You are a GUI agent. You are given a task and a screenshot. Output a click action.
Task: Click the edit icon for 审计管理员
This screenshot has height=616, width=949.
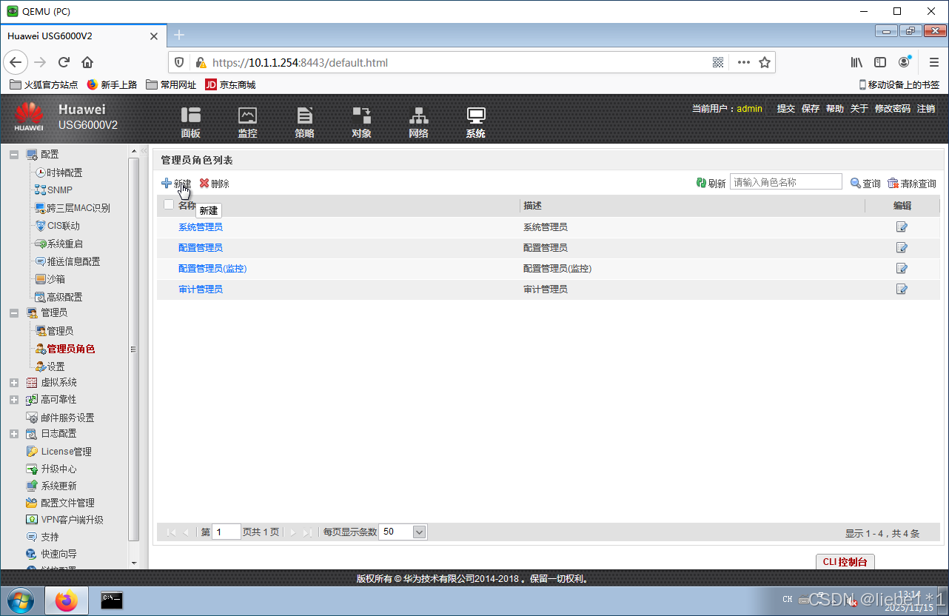coord(902,289)
